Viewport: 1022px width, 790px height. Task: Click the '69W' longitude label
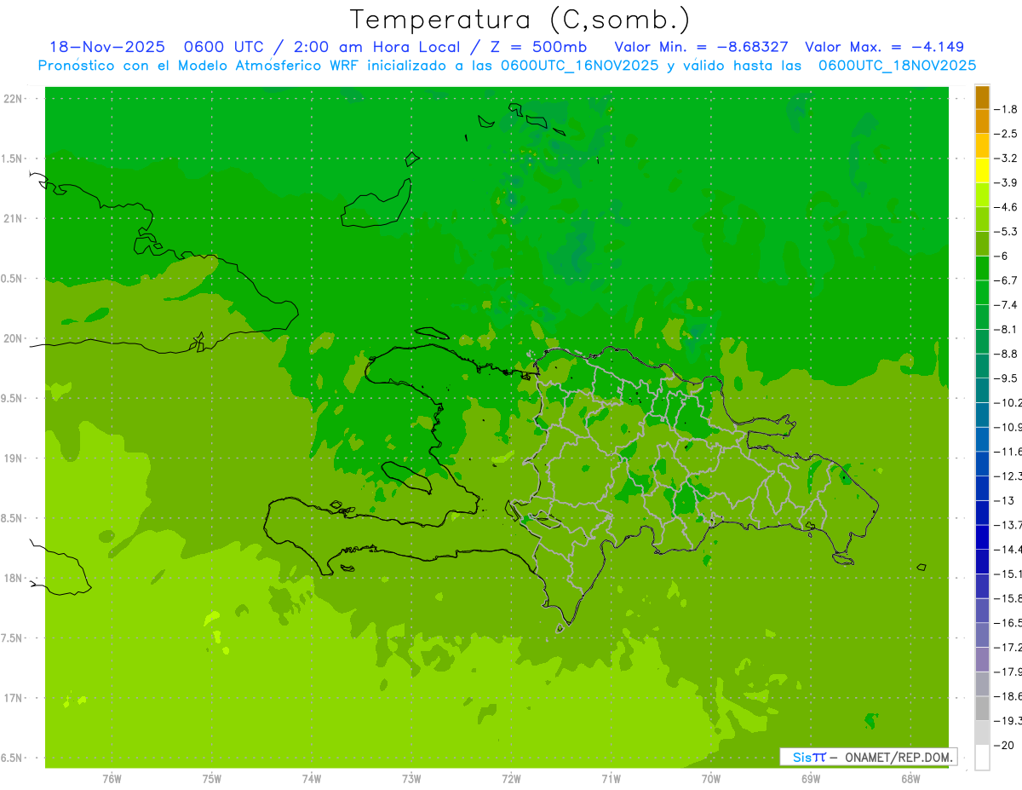(811, 778)
